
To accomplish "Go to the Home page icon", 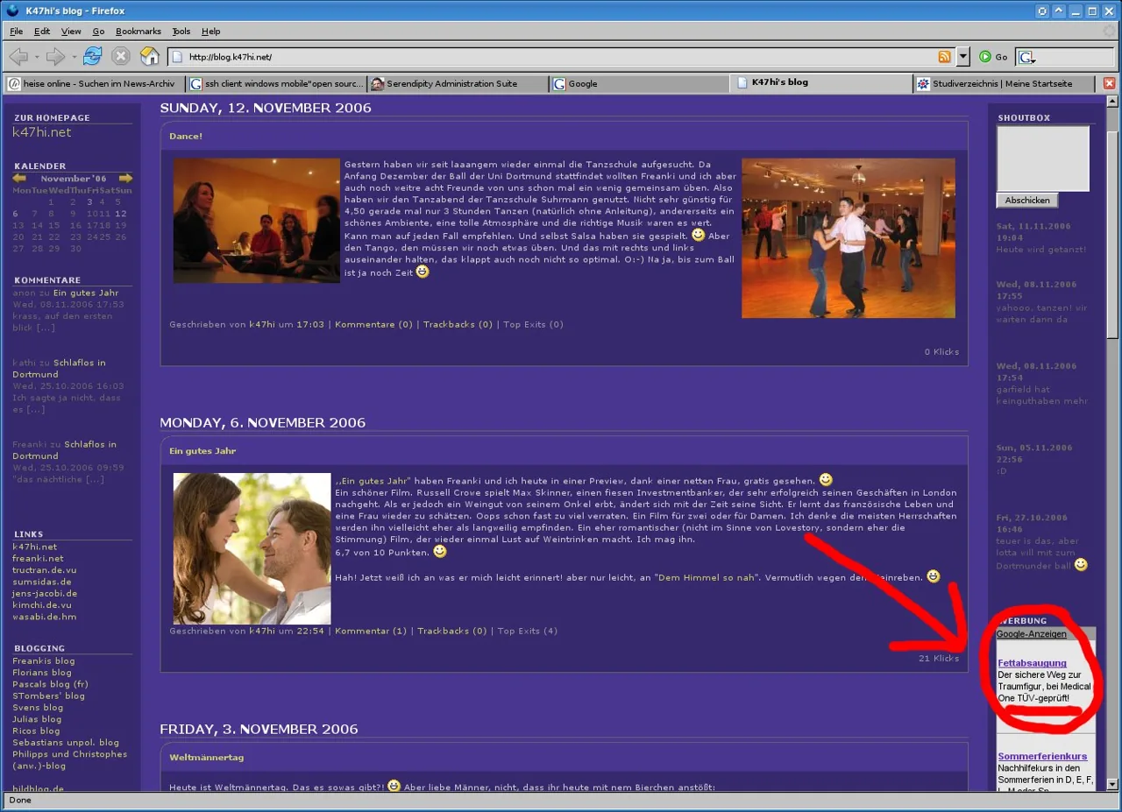I will pos(150,57).
